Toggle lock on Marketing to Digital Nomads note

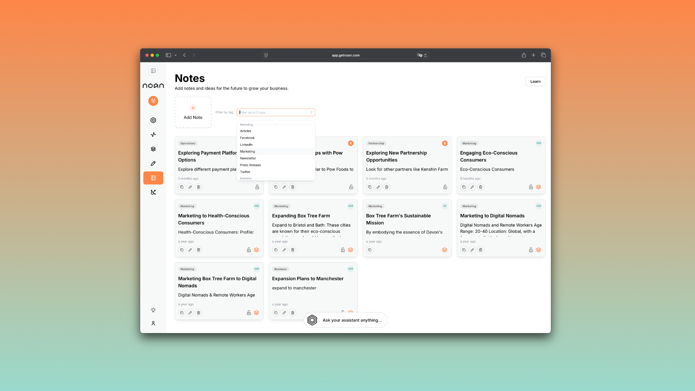coord(531,250)
